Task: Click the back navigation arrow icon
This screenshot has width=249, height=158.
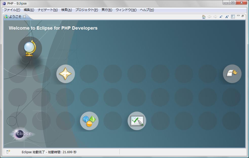Action: click(x=209, y=16)
